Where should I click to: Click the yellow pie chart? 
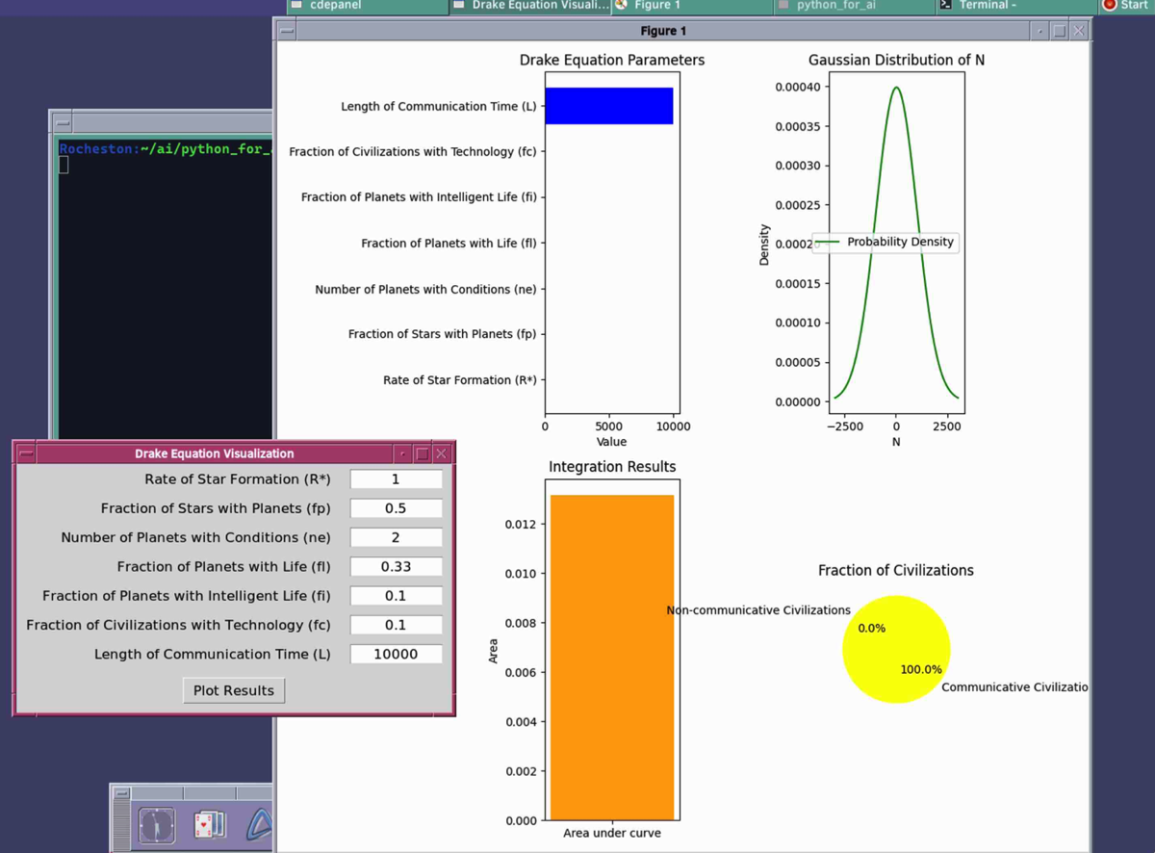895,650
